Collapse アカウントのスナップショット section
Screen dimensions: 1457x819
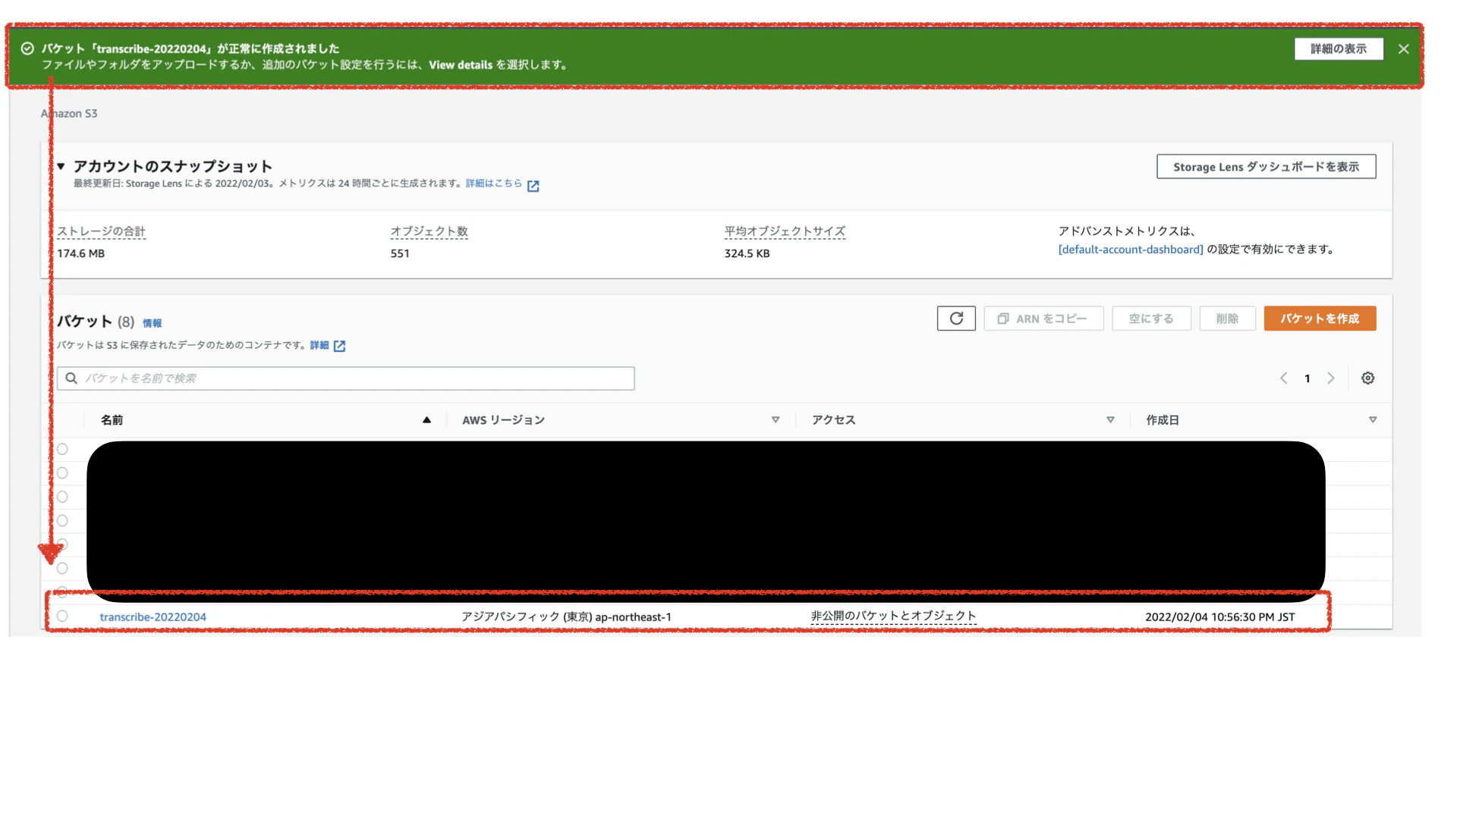pos(61,166)
